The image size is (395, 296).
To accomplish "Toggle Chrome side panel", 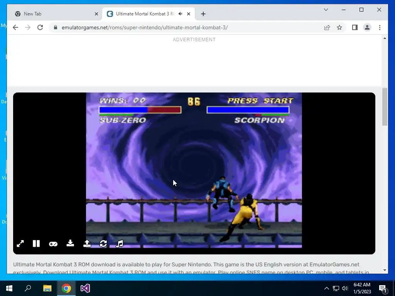I will 355,27.
